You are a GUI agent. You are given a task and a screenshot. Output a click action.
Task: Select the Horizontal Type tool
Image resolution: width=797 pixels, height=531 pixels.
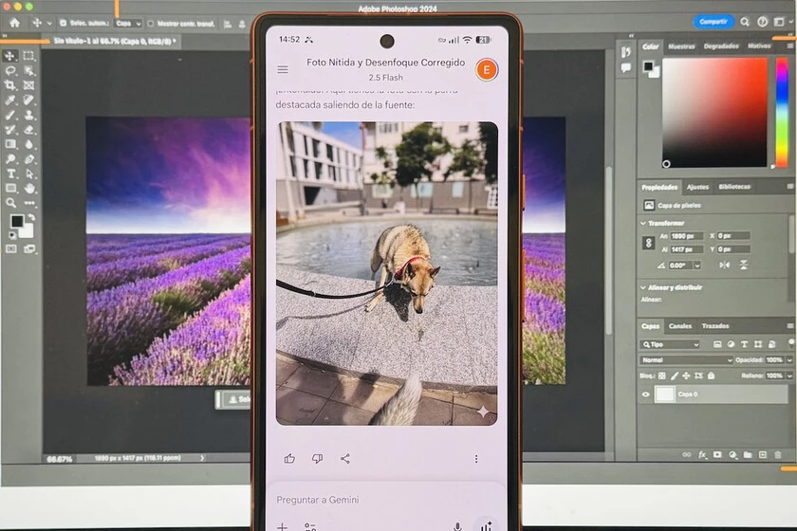click(10, 174)
